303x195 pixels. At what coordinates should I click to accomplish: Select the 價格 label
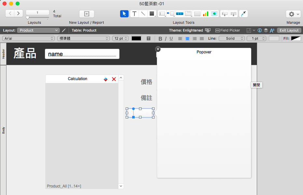click(x=146, y=82)
